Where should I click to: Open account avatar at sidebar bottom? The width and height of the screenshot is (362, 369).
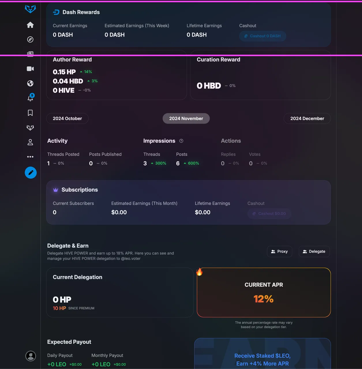tap(31, 356)
